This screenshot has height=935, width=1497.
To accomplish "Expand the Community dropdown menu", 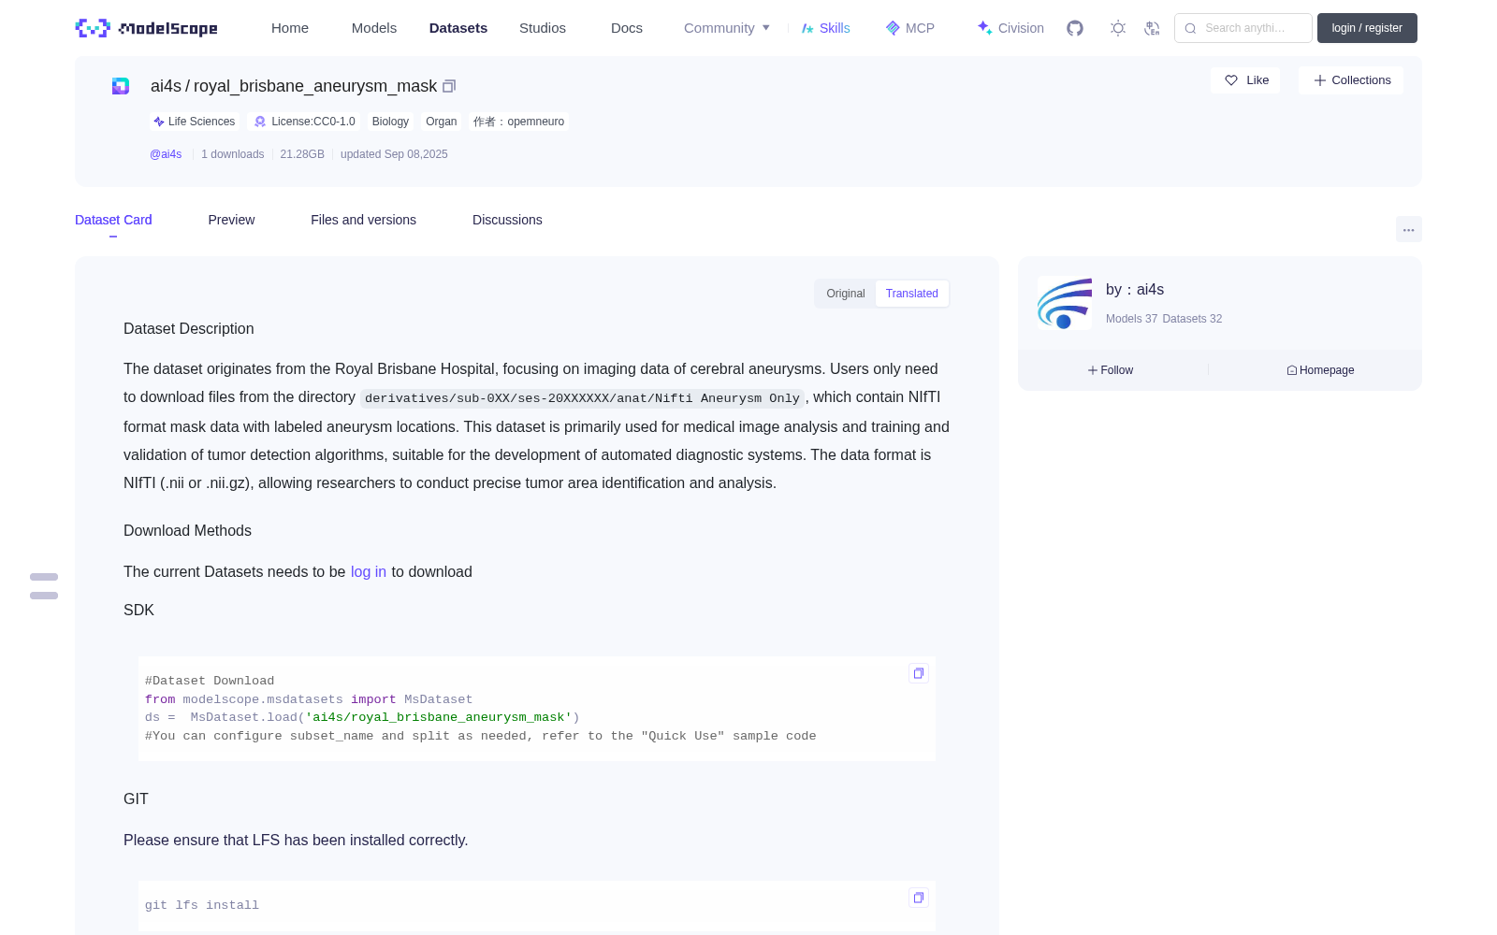I will point(727,28).
